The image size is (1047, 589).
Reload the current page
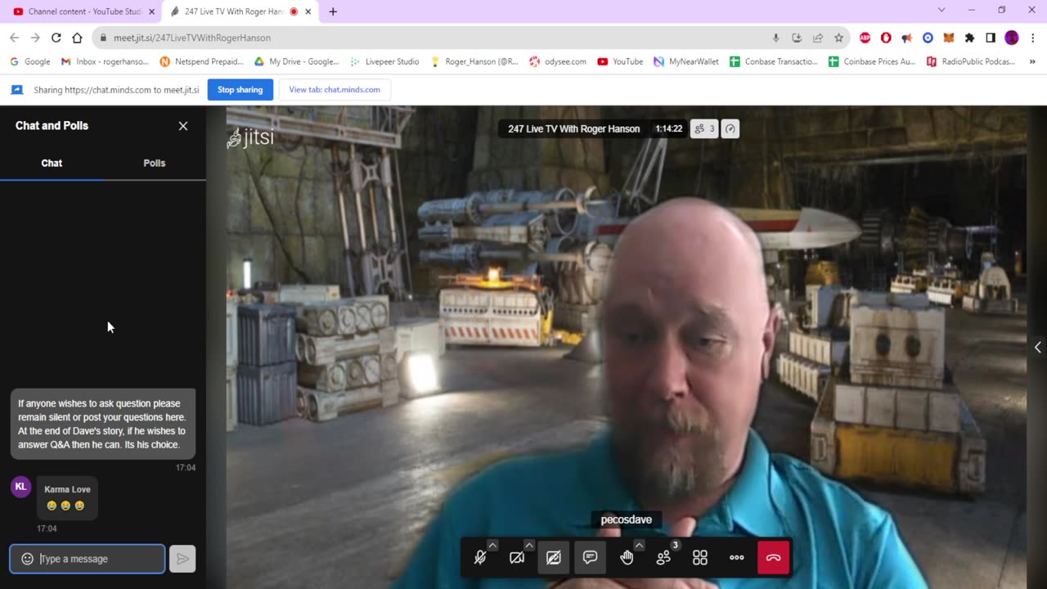click(x=56, y=38)
